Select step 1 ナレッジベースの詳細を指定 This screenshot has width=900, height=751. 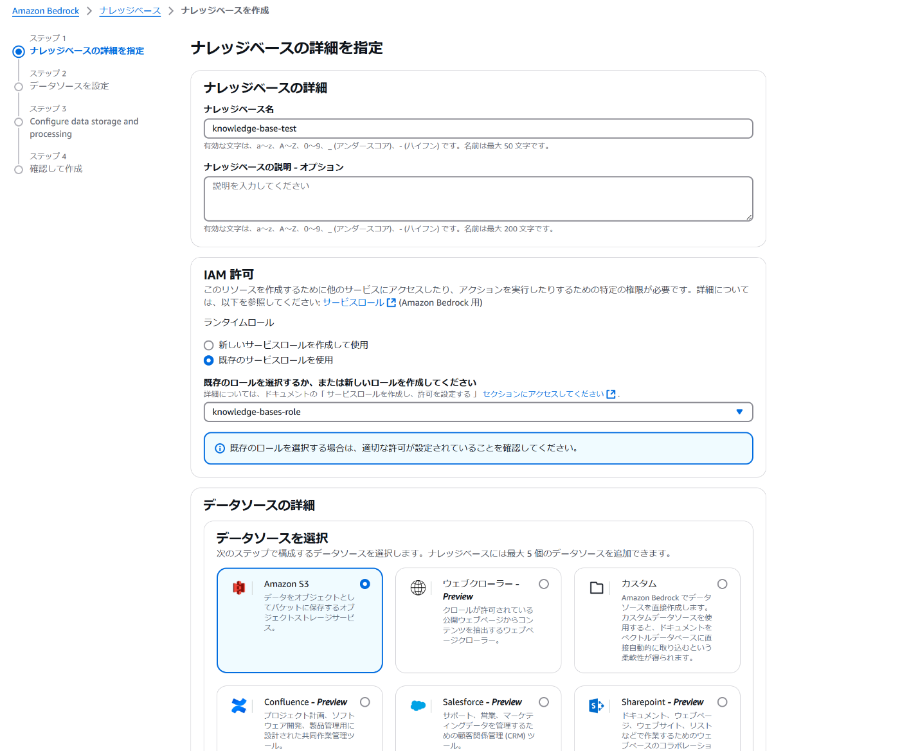(87, 51)
